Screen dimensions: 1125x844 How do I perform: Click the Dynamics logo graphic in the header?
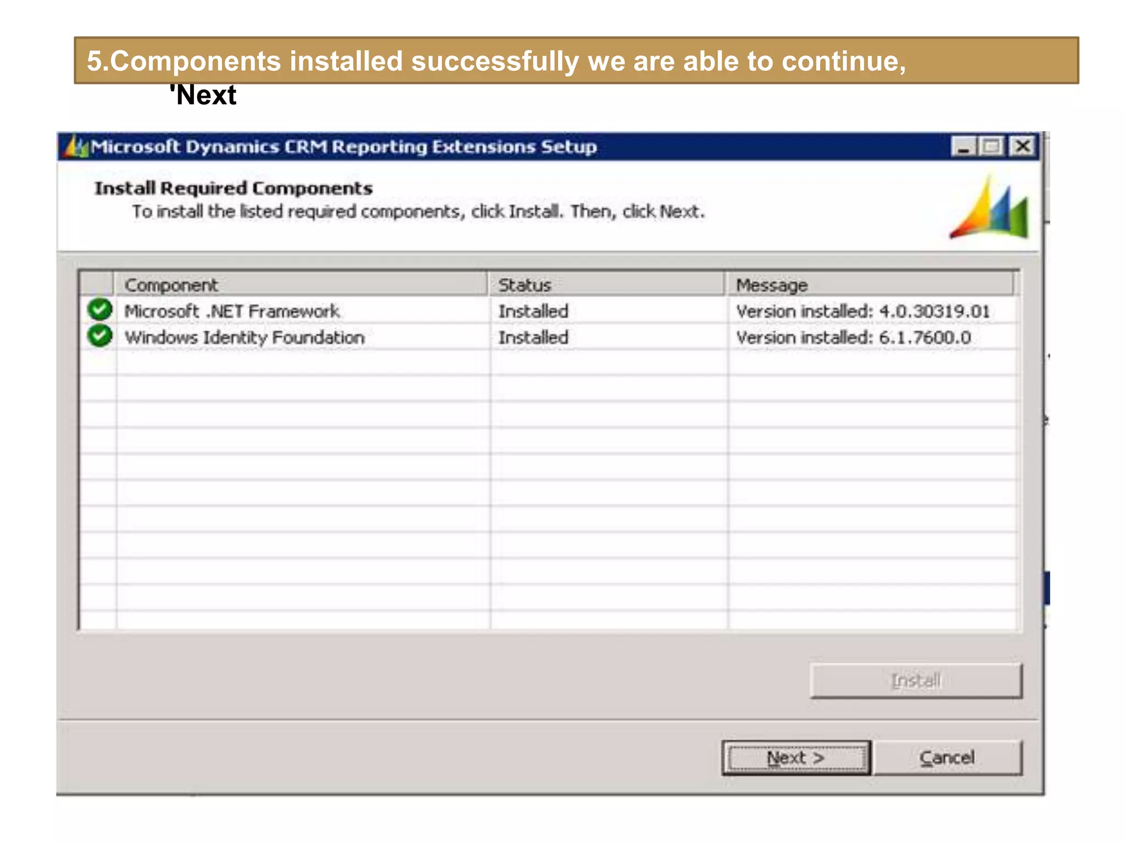pos(989,207)
